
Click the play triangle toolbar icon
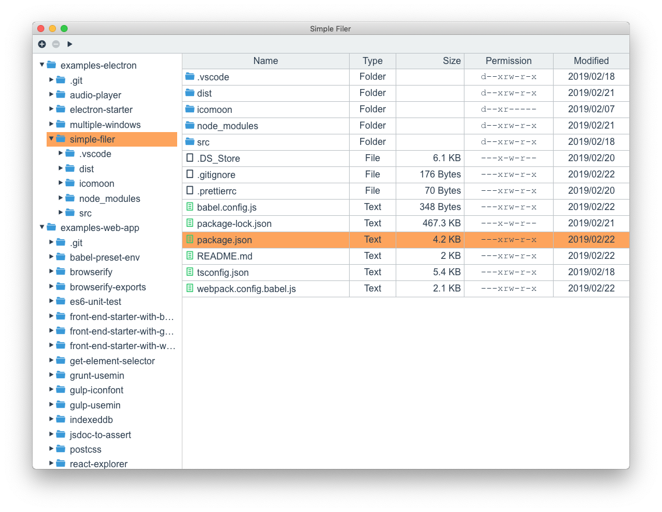70,44
